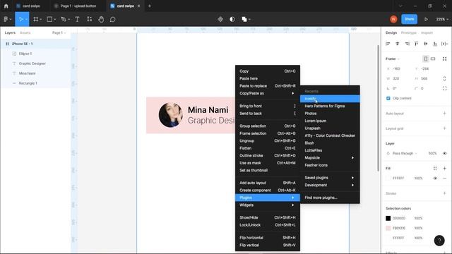The height and width of the screenshot is (254, 452).
Task: Choose Iconify plugin
Action: 330,99
